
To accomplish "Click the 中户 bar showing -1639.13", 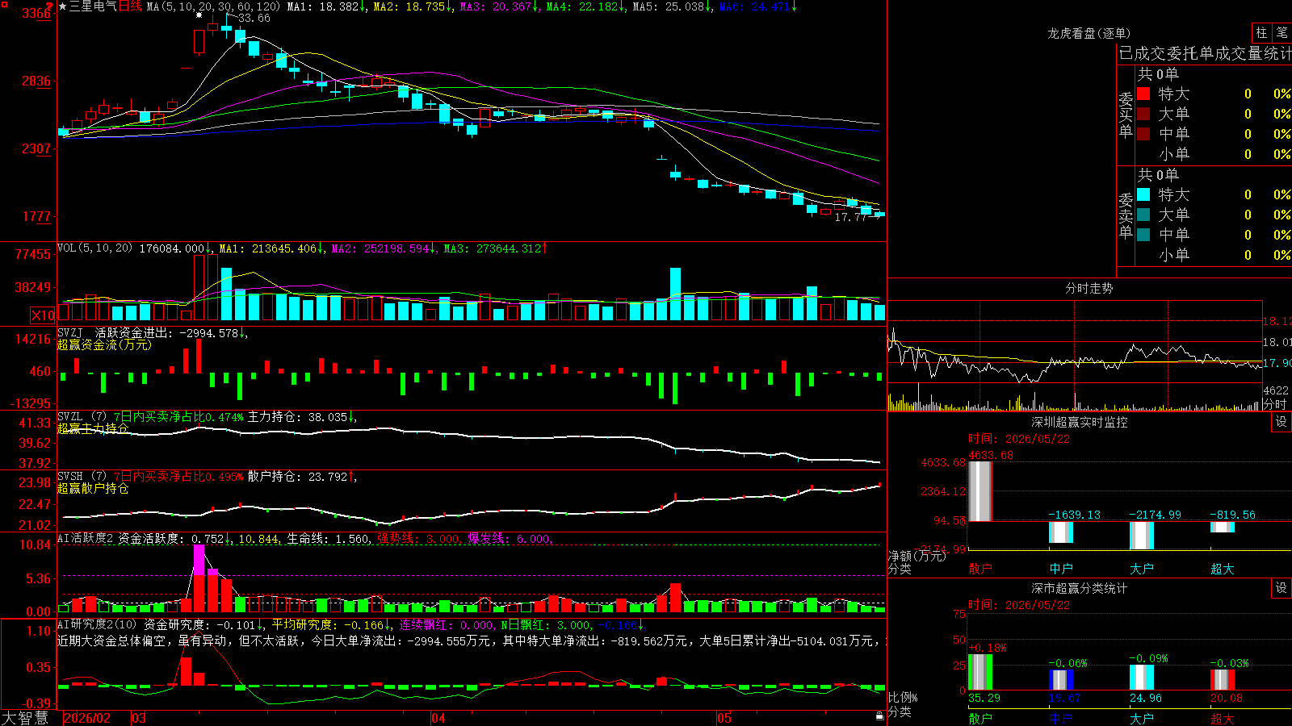I will point(1061,532).
